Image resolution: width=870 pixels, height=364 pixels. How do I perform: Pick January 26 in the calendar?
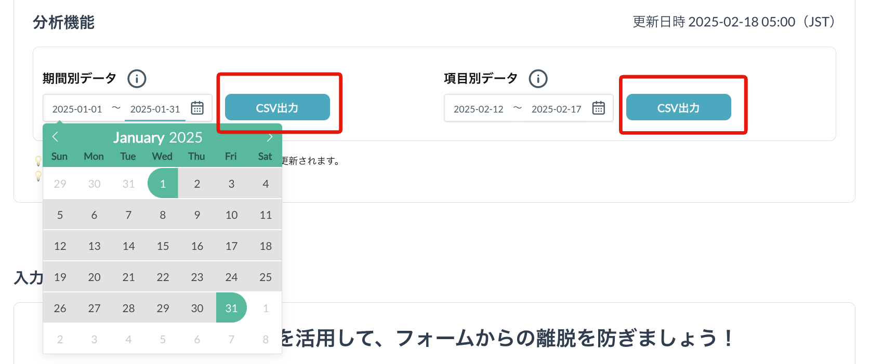(60, 308)
